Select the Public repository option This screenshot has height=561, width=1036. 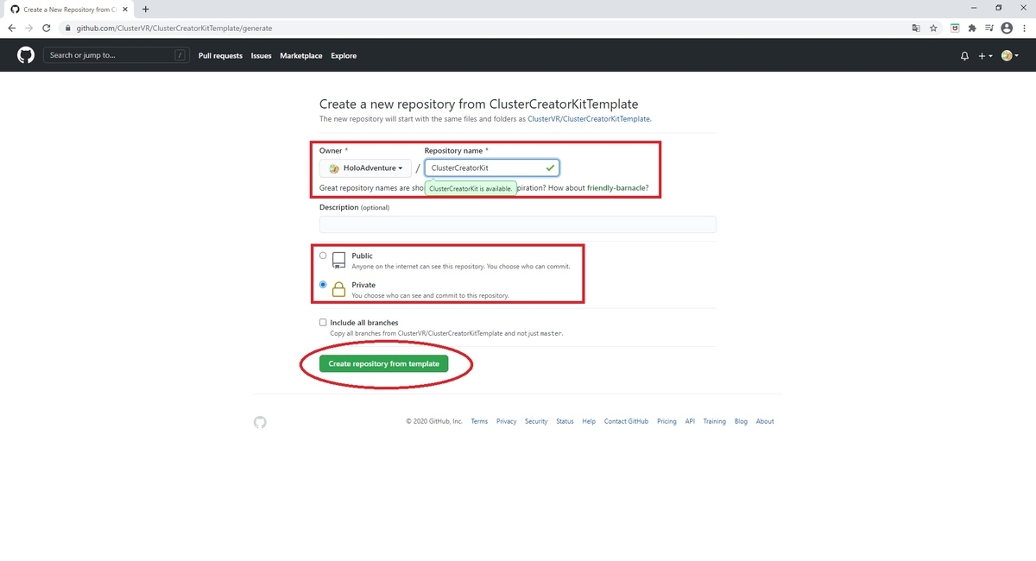coord(323,255)
